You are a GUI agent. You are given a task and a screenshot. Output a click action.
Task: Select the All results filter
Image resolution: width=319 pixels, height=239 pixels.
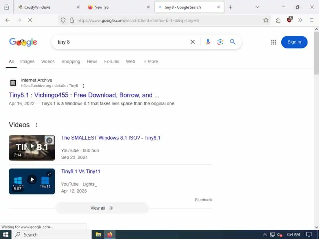11,61
